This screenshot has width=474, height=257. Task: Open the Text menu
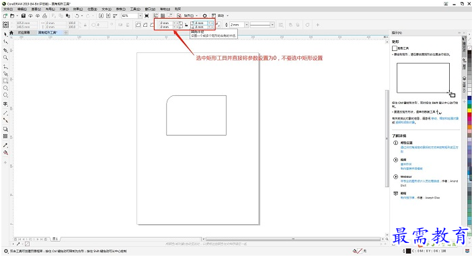pos(106,9)
